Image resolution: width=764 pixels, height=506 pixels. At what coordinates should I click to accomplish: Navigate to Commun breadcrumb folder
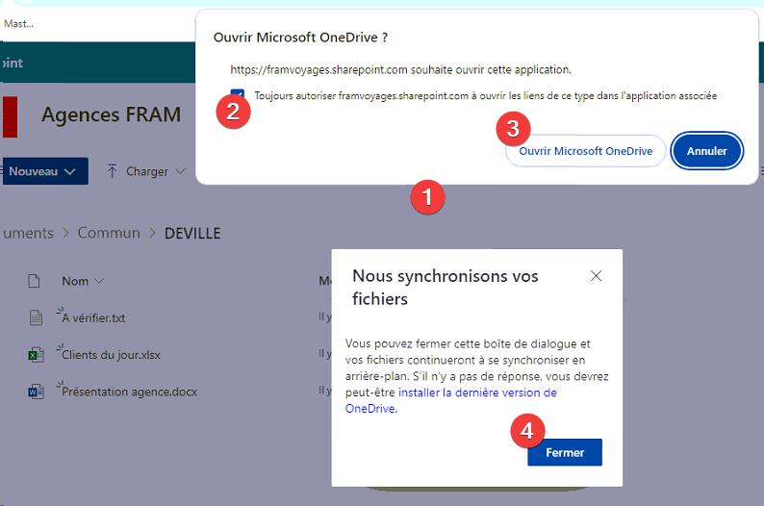point(109,233)
